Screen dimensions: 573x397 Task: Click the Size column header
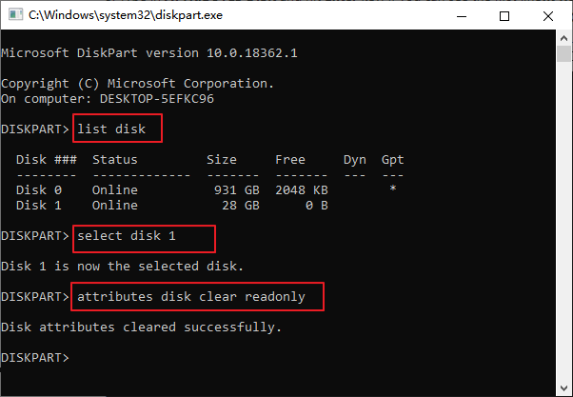[x=222, y=159]
